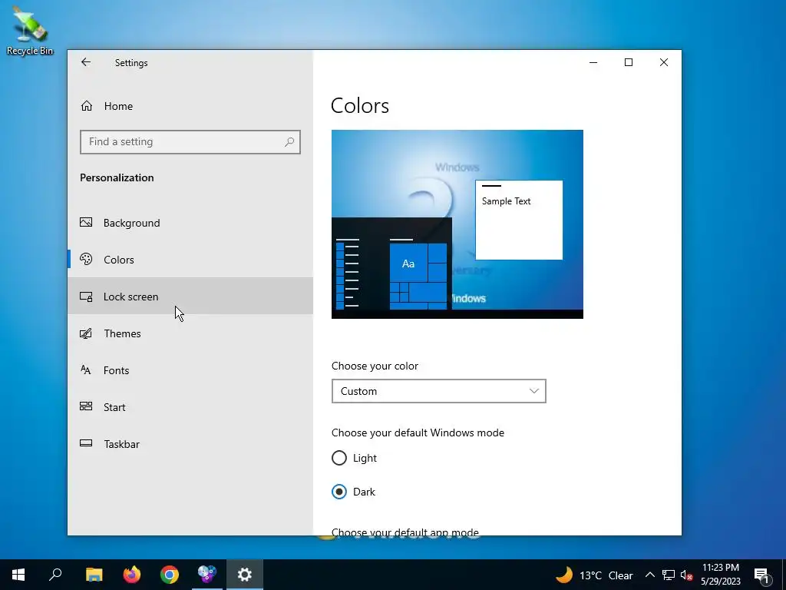This screenshot has width=786, height=590.
Task: Launch File Explorer from taskbar
Action: pos(94,575)
